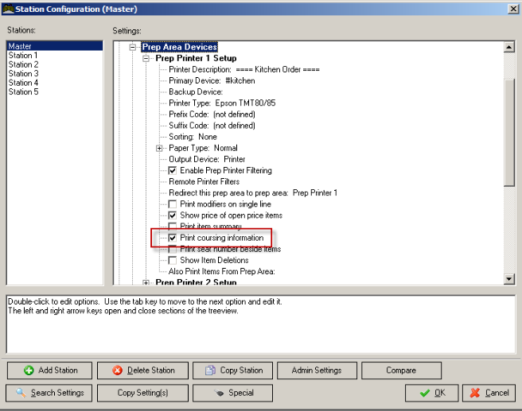Image resolution: width=522 pixels, height=411 pixels.
Task: Click the documents icon on Copy Station
Action: click(x=210, y=370)
